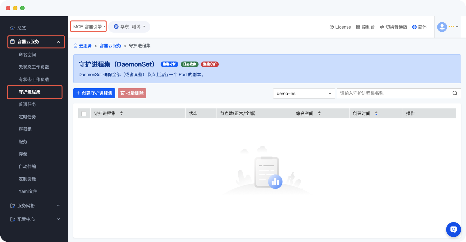466x242 pixels.
Task: Click the 简体 language globe icon
Action: [414, 27]
